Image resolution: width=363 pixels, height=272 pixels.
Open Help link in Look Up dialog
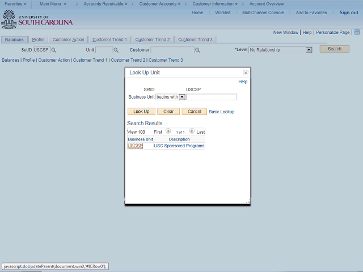pyautogui.click(x=243, y=82)
